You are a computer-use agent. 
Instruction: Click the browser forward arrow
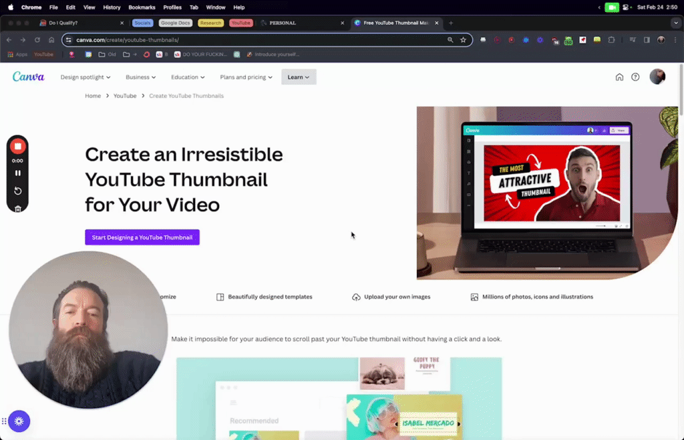pos(23,39)
